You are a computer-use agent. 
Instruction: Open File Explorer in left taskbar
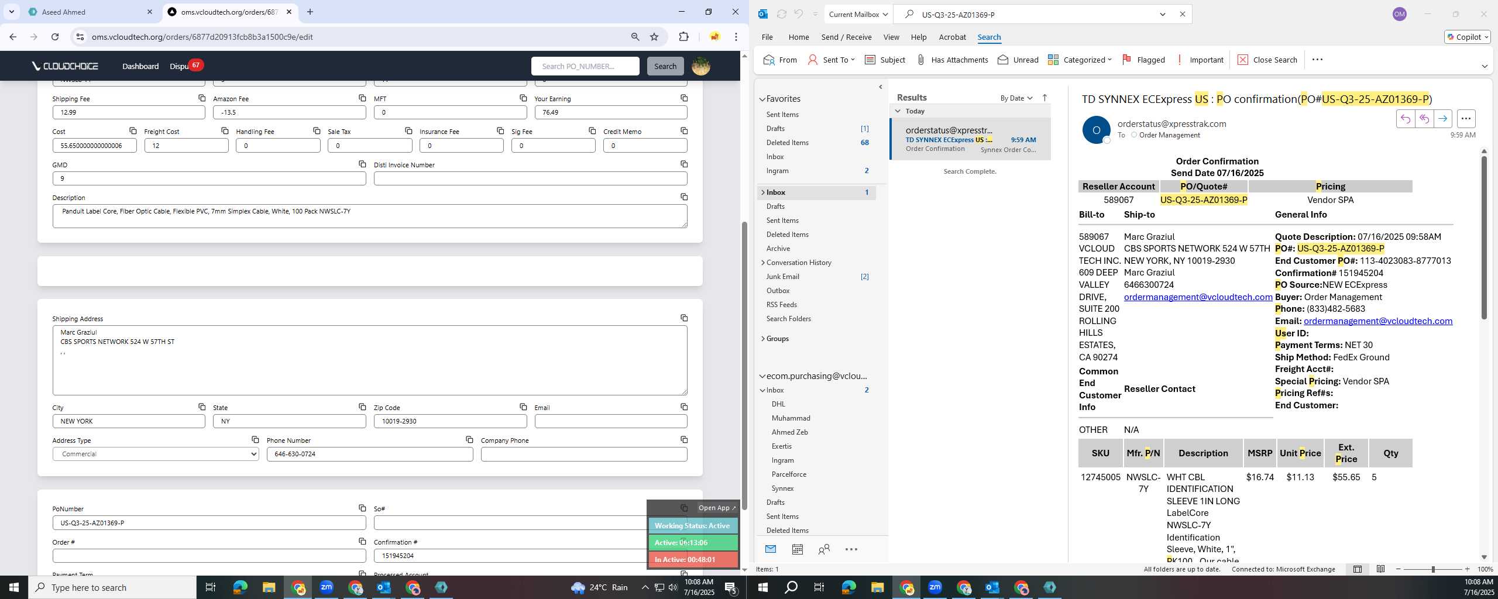click(269, 587)
